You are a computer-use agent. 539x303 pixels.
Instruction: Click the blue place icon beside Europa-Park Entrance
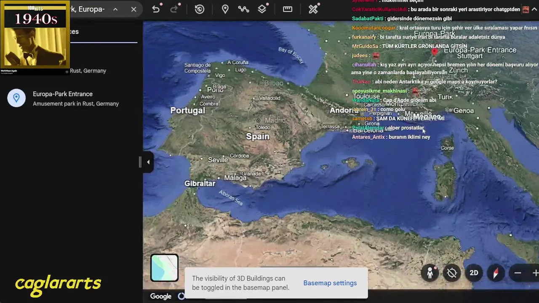[x=16, y=98]
